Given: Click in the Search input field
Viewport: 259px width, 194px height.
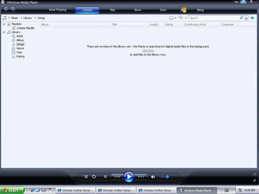Looking at the screenshot, I should click(x=214, y=18).
